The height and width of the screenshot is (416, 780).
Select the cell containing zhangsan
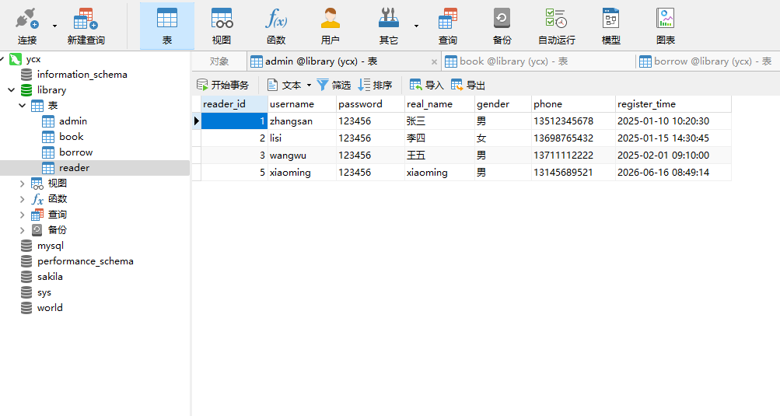(302, 121)
